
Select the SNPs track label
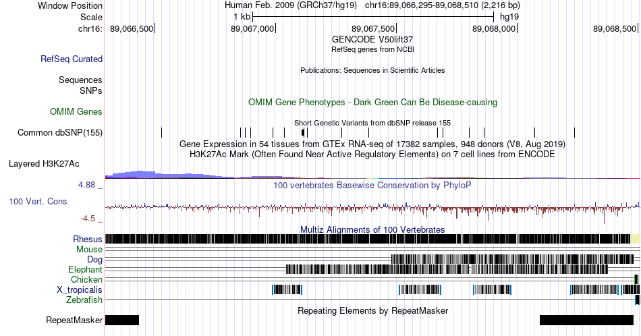[x=91, y=90]
